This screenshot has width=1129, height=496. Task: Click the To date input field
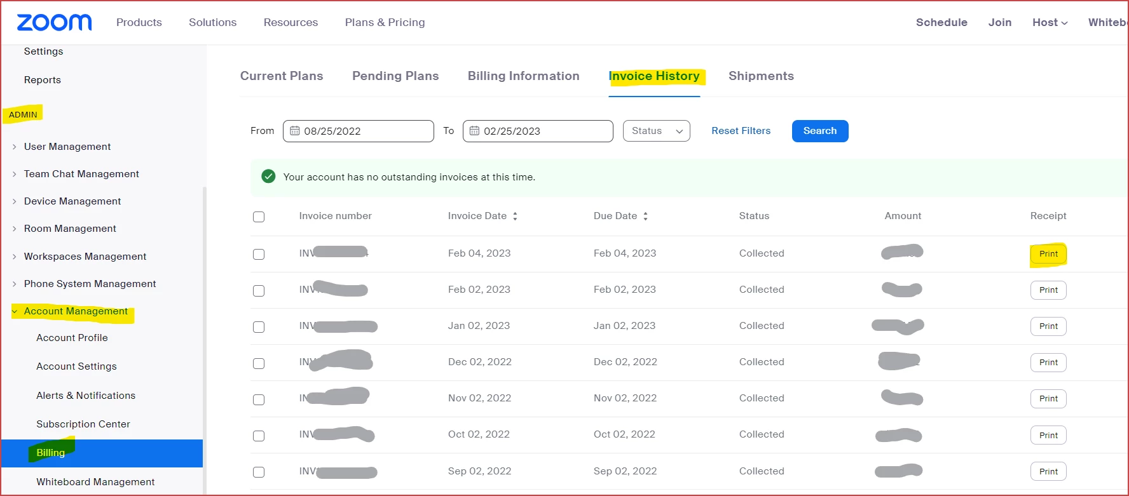(x=538, y=131)
